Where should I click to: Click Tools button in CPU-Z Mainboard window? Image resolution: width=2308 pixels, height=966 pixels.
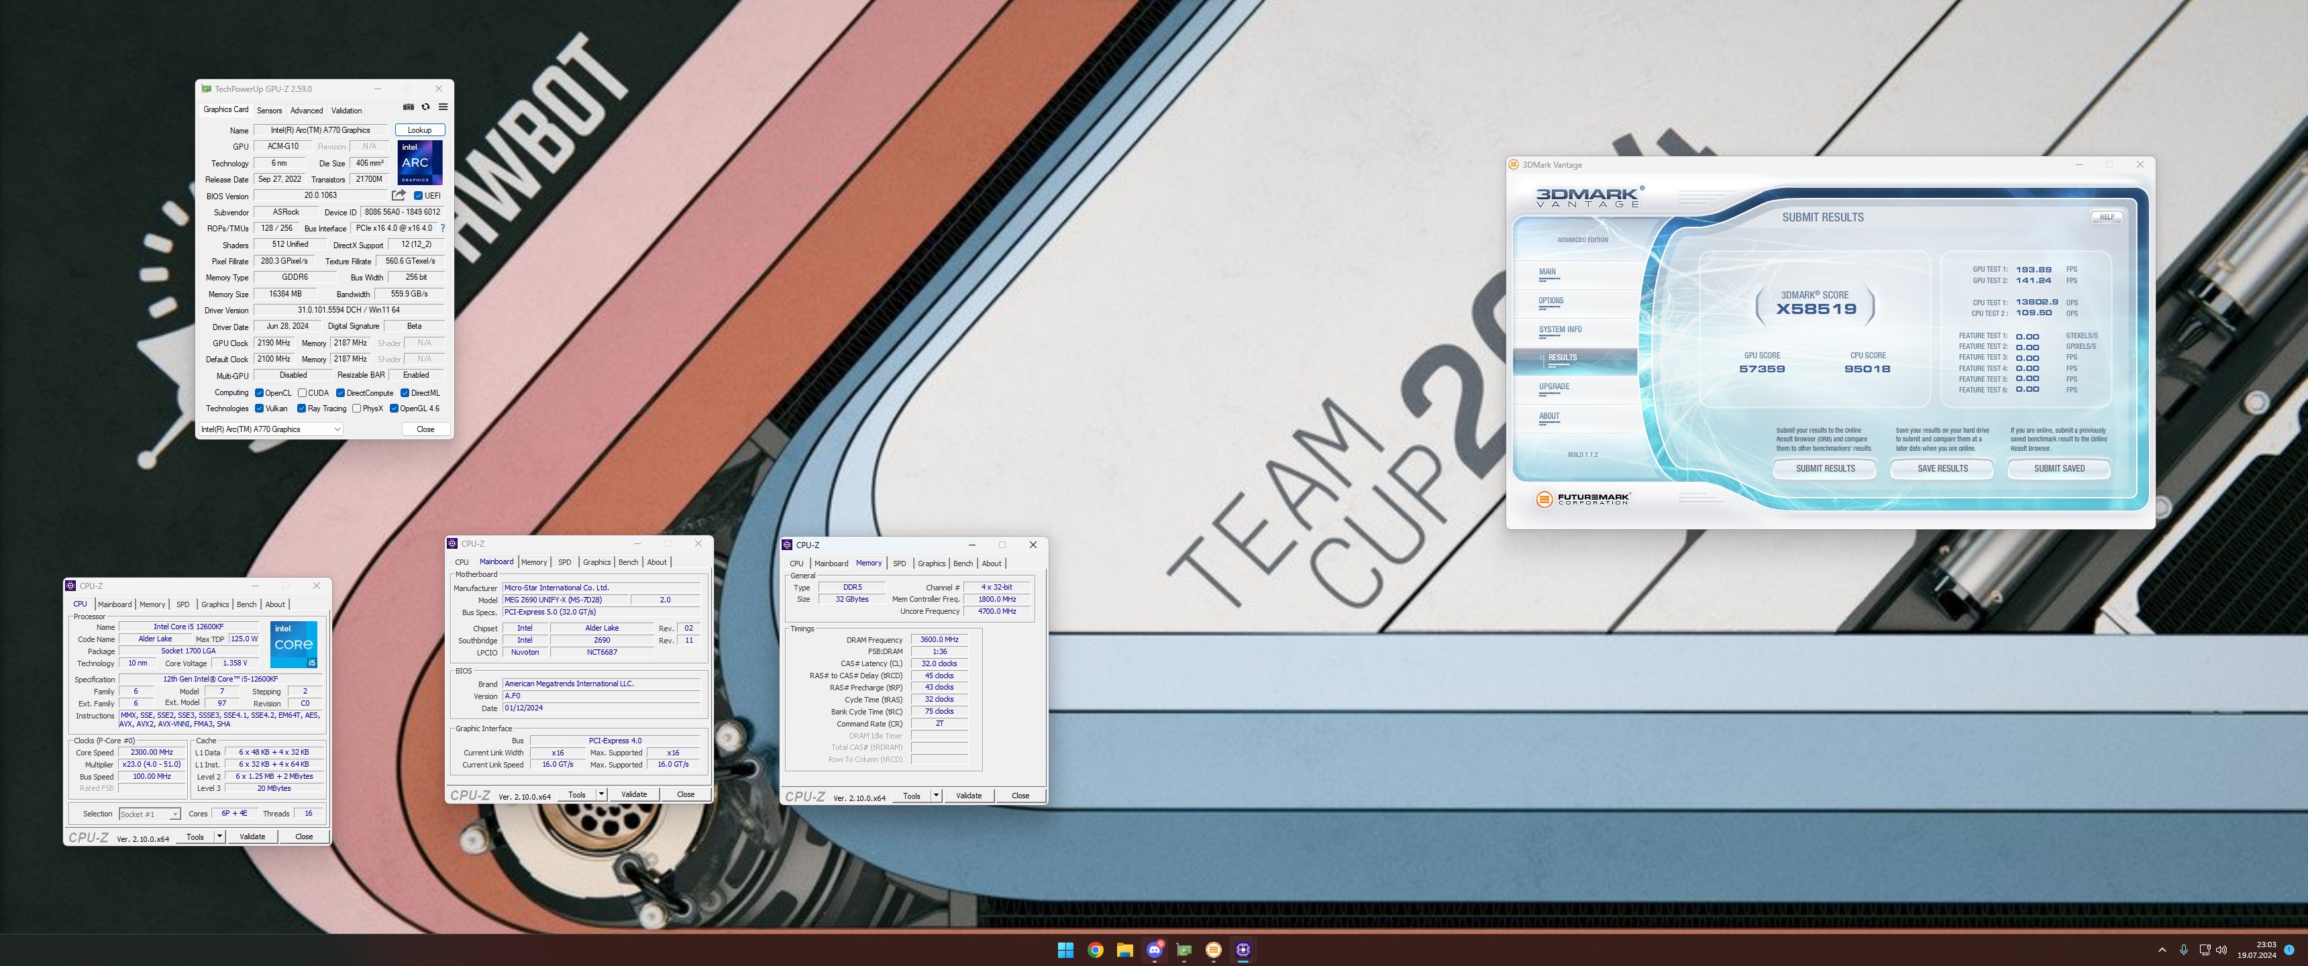click(x=577, y=795)
